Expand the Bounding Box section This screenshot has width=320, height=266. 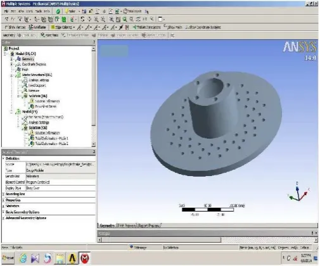coord(3,194)
